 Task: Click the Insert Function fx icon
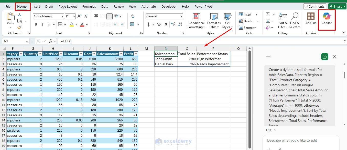[51, 41]
